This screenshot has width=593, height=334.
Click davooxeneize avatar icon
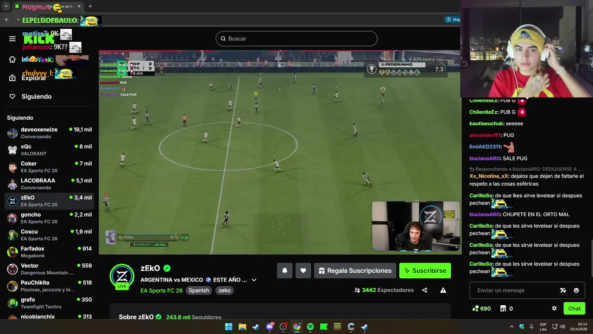coord(13,133)
